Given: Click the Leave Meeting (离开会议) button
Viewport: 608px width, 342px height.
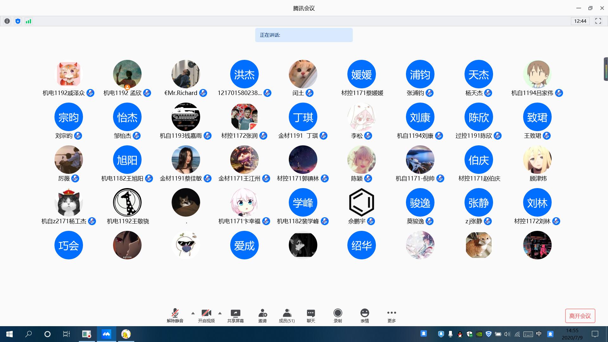Looking at the screenshot, I should 580,316.
